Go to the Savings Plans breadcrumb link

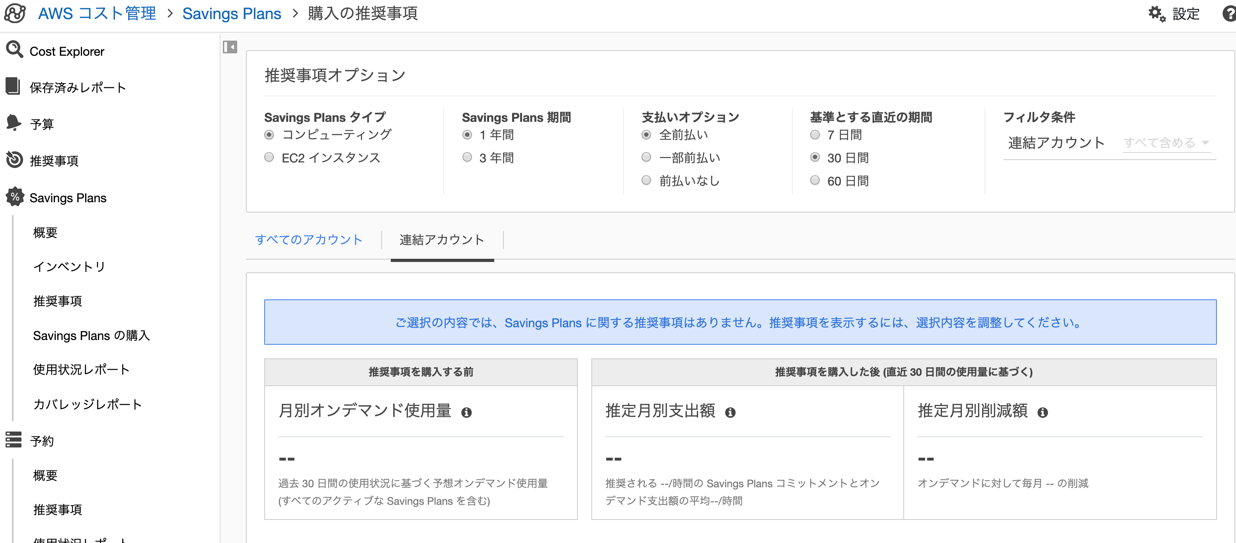coord(232,14)
